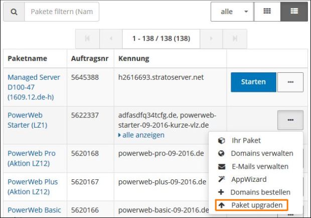This screenshot has width=311, height=218.
Task: Switch to grid tile view
Action: click(x=267, y=12)
